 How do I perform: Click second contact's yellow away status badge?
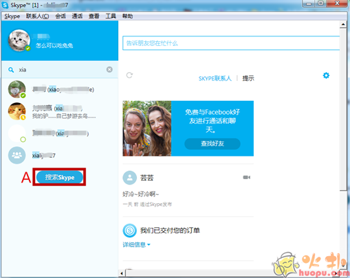point(23,117)
